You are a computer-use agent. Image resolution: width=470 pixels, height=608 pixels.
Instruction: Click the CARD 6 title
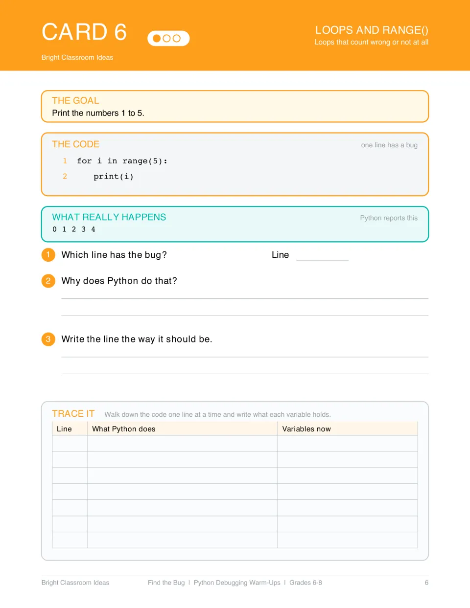click(x=84, y=32)
